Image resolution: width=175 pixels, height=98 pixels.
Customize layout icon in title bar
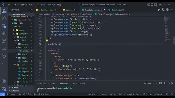coord(161,5)
